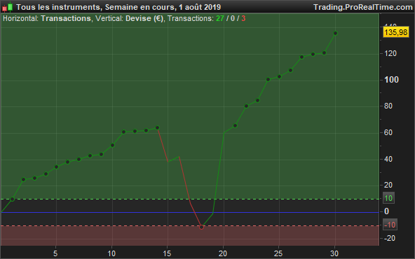The width and height of the screenshot is (415, 259).
Task: Click the yellow 135,98 value label
Action: pyautogui.click(x=395, y=32)
